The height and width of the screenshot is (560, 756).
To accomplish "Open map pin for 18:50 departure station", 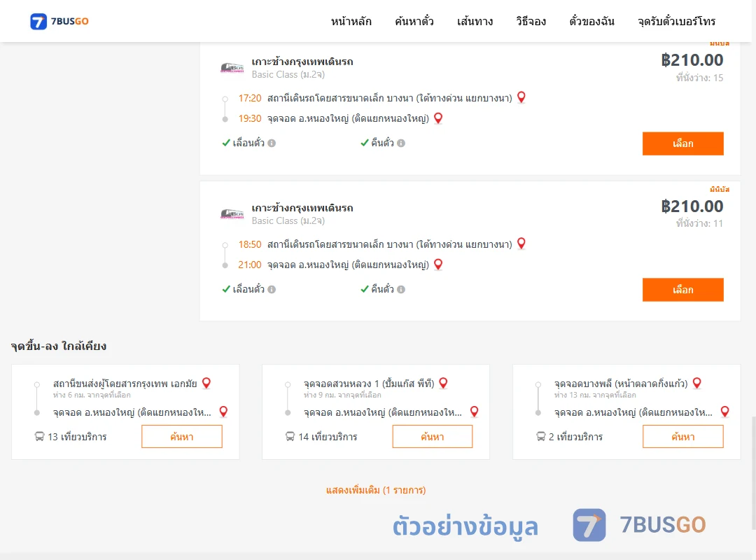I will pos(521,244).
